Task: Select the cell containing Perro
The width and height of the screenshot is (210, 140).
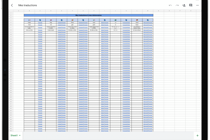Action: tap(73, 23)
